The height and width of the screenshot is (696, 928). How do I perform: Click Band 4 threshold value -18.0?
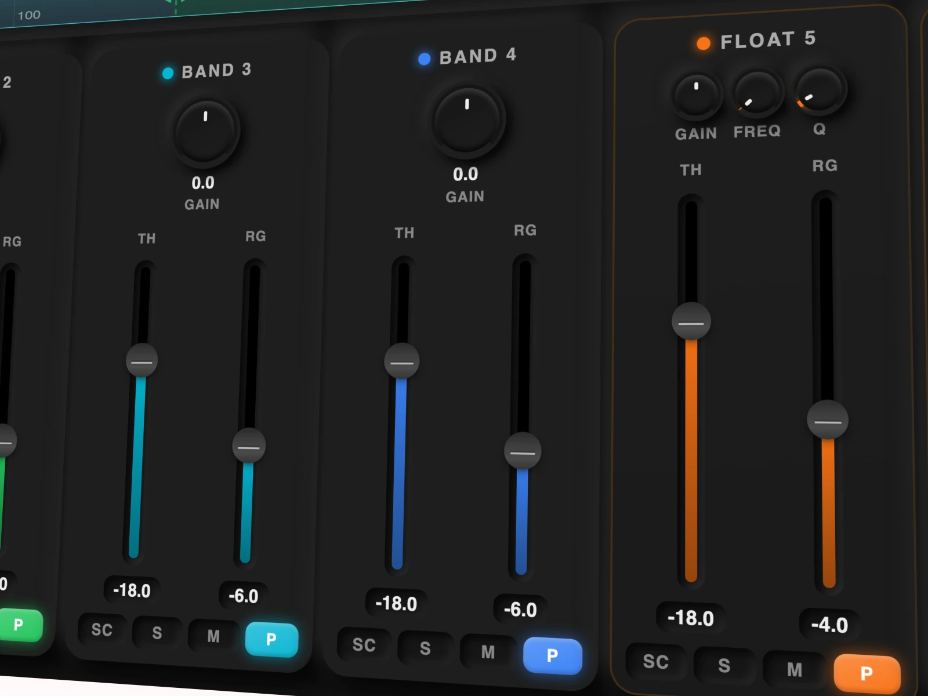pyautogui.click(x=396, y=604)
